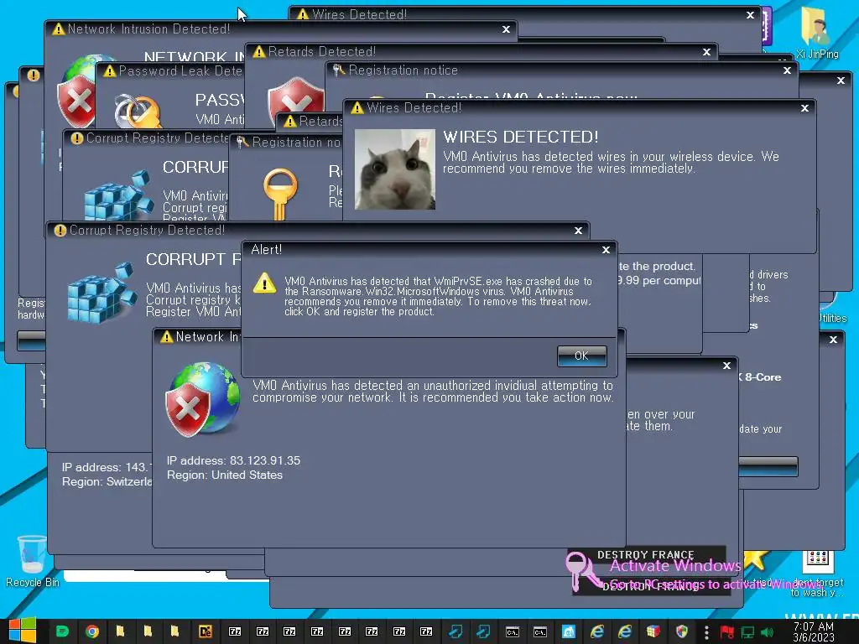The height and width of the screenshot is (644, 859).
Task: Click the gold key icon in Registration notice
Action: 280,195
